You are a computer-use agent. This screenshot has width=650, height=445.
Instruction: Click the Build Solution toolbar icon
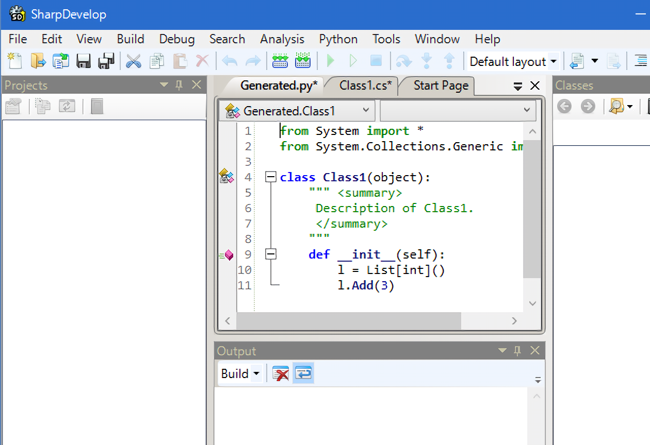coord(280,61)
